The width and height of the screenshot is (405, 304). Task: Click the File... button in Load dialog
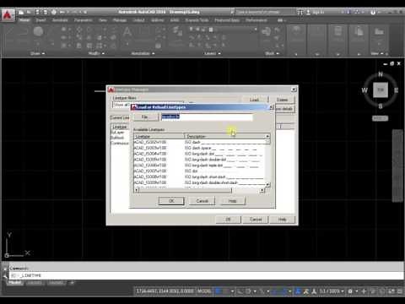145,117
